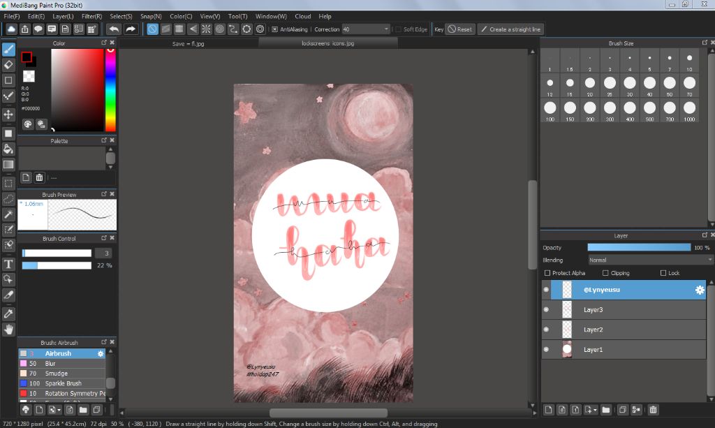Screen dimensions: 715x428
Task: Select the Blur brush
Action: click(62, 363)
